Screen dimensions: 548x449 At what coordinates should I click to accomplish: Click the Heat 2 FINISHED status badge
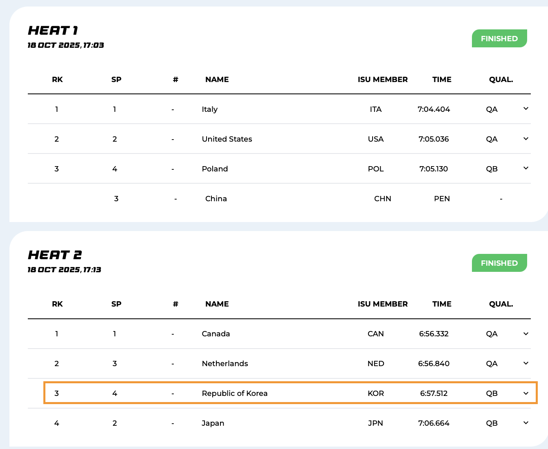click(499, 263)
